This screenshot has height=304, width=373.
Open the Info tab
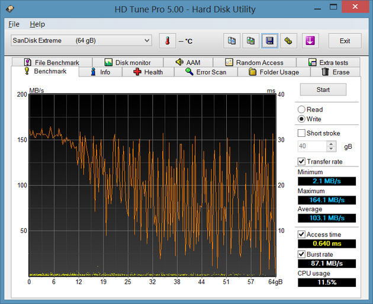[101, 72]
